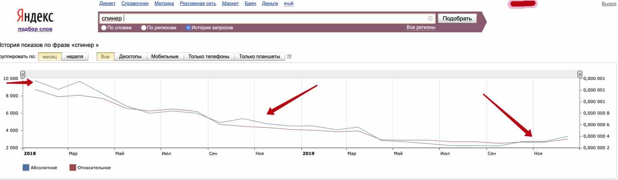Click the 10 000 value on left axis
The image size is (618, 180).
pos(11,78)
